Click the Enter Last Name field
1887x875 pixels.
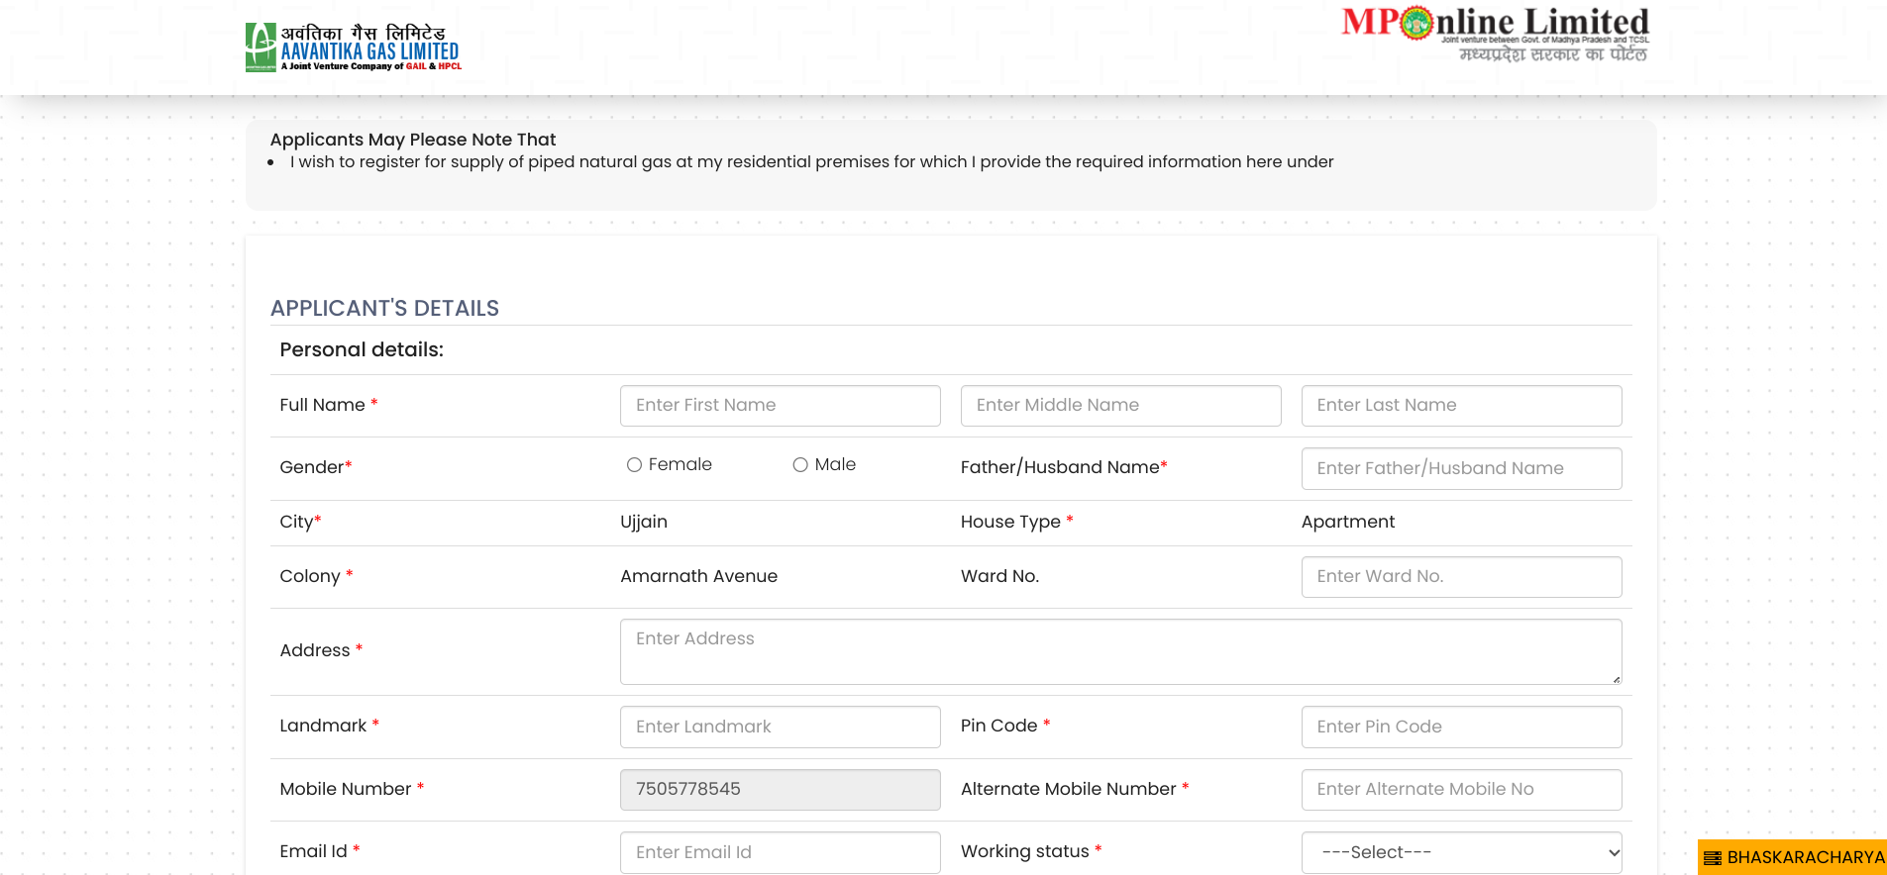coord(1461,406)
